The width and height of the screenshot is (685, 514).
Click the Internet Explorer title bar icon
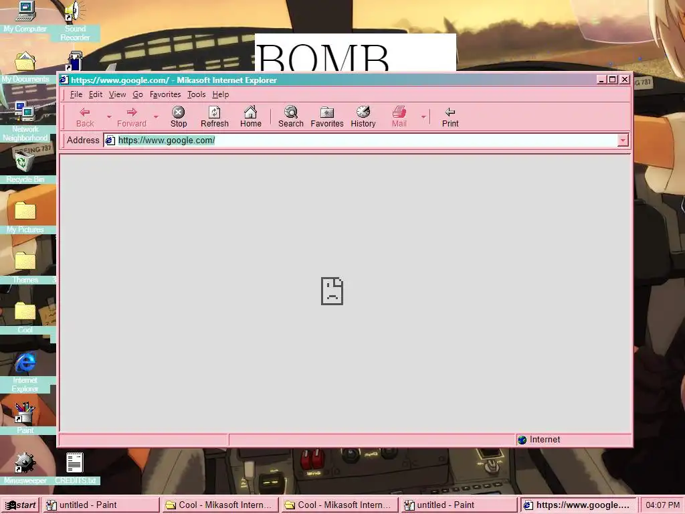pos(64,80)
